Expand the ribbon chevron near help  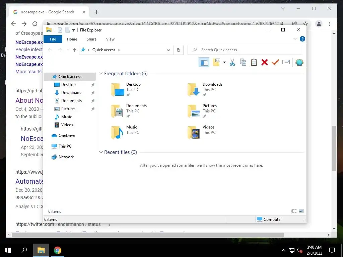click(x=295, y=39)
